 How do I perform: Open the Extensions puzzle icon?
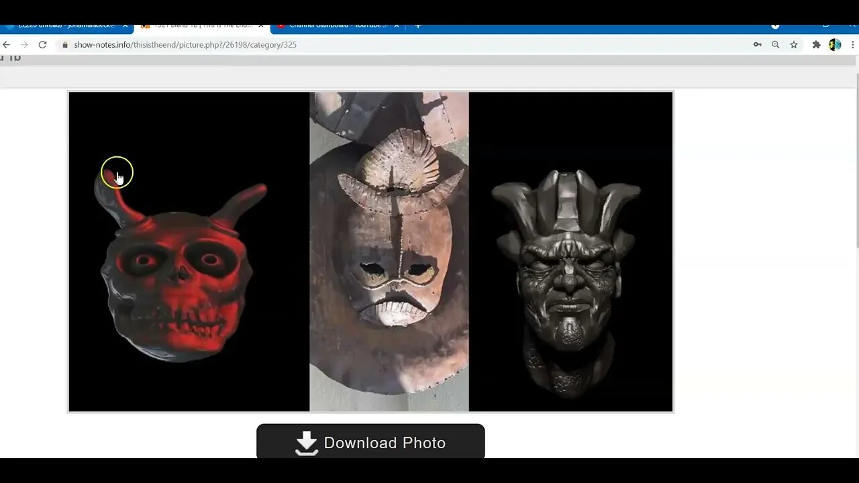[816, 44]
